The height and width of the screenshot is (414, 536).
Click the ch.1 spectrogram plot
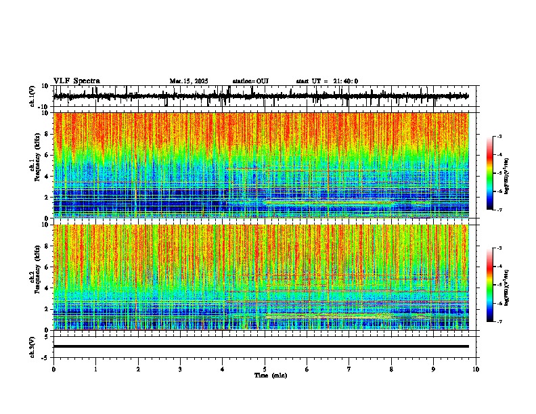point(261,165)
